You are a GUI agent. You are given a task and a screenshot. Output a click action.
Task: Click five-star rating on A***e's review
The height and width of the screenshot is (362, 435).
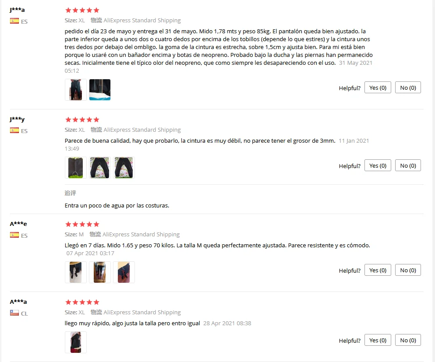click(82, 224)
